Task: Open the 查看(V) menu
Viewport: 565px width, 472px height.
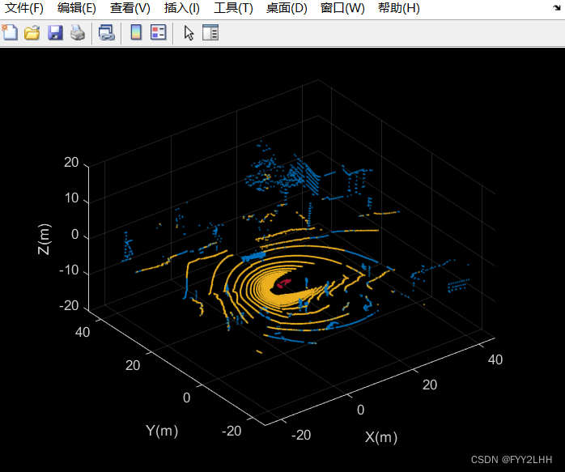Action: (x=130, y=8)
